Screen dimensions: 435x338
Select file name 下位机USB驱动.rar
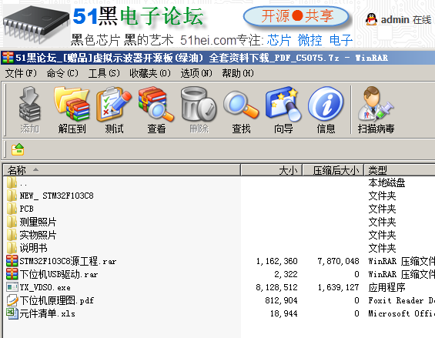tap(59, 274)
